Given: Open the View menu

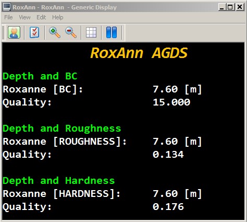Looking at the screenshot, I should tap(24, 17).
